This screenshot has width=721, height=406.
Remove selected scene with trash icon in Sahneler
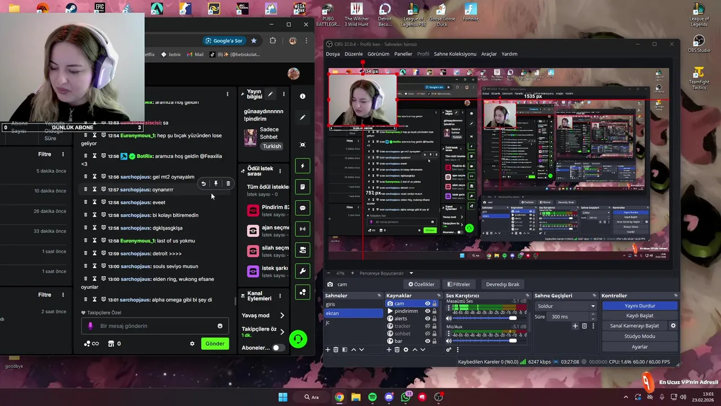click(336, 350)
